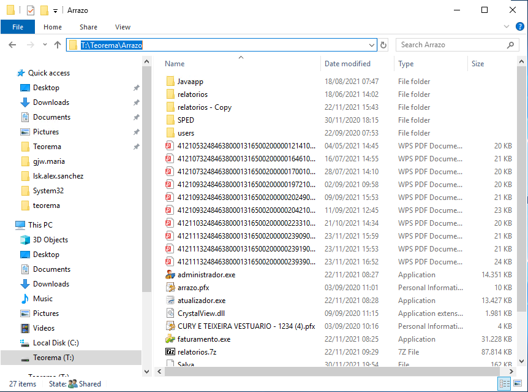This screenshot has height=392, width=528.
Task: Click the New folder quick access toolbar icon
Action: pyautogui.click(x=44, y=10)
